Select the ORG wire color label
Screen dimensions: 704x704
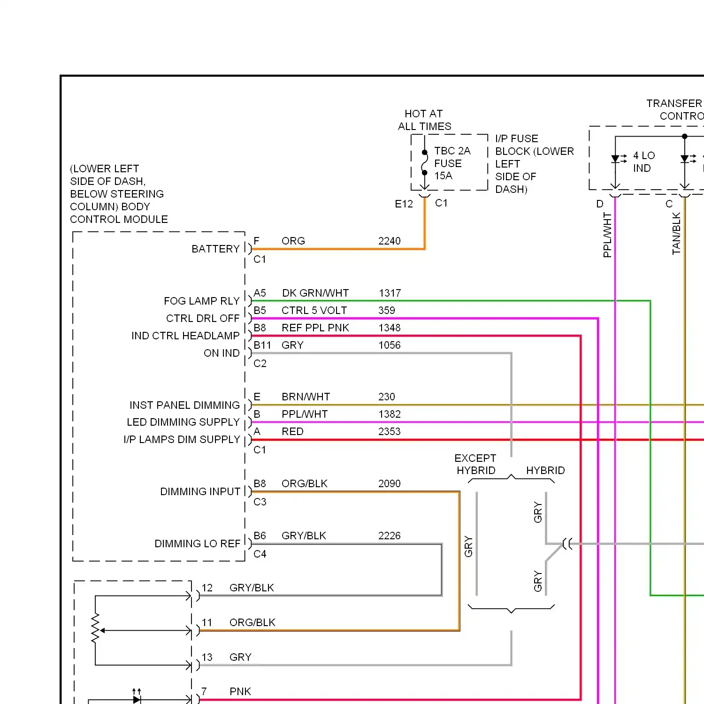coord(293,241)
